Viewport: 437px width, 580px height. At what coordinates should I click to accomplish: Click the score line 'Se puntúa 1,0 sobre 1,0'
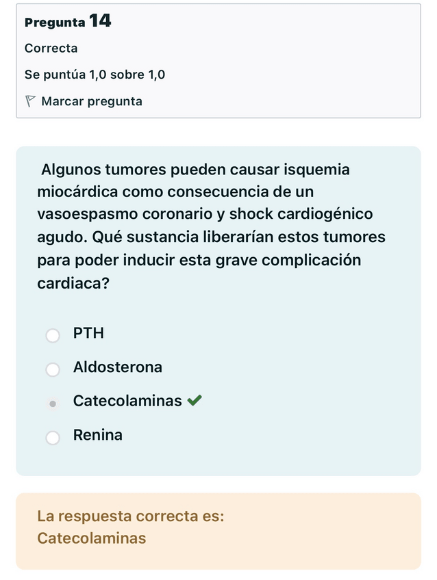point(95,75)
